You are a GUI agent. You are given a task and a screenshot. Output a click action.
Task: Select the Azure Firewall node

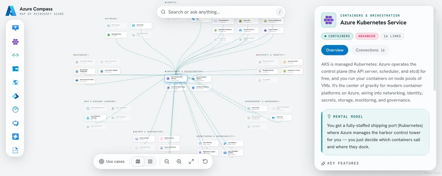point(273,30)
